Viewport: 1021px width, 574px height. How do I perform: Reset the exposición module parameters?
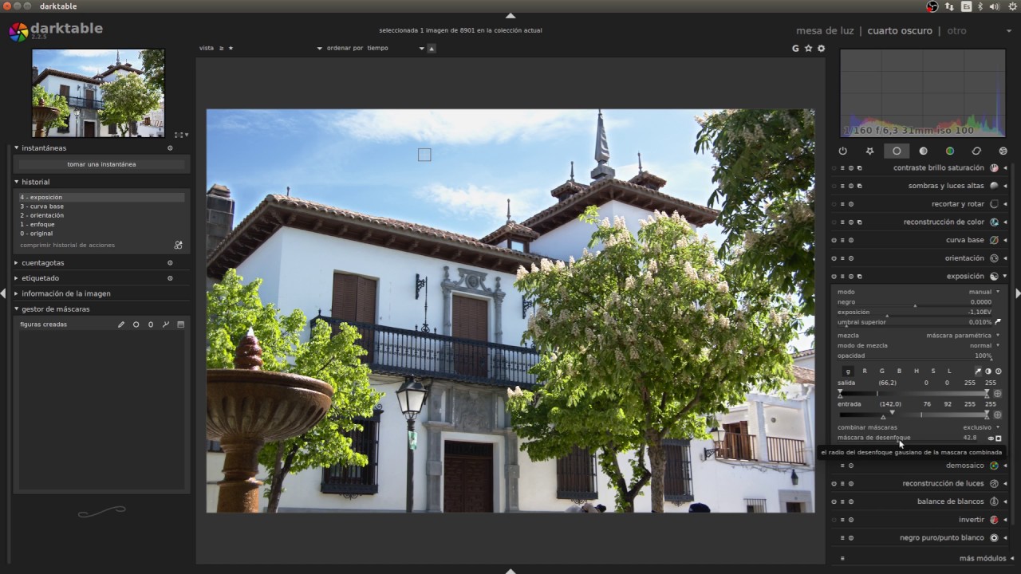coord(851,277)
